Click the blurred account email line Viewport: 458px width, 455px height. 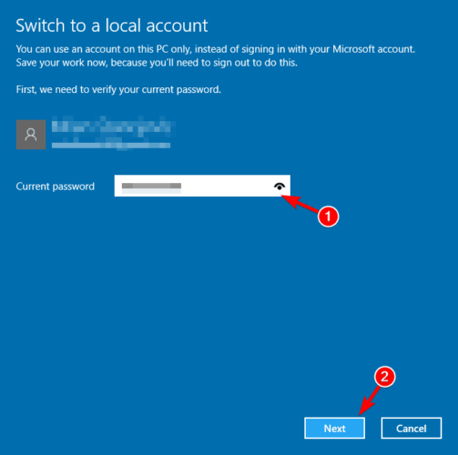coord(111,146)
